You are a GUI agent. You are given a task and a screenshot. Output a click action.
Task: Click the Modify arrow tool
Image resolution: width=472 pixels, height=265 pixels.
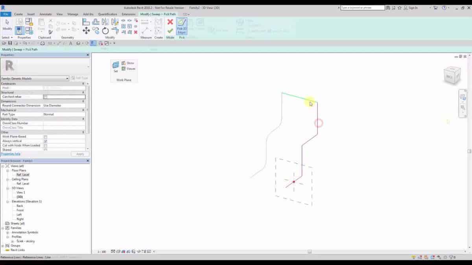7,24
